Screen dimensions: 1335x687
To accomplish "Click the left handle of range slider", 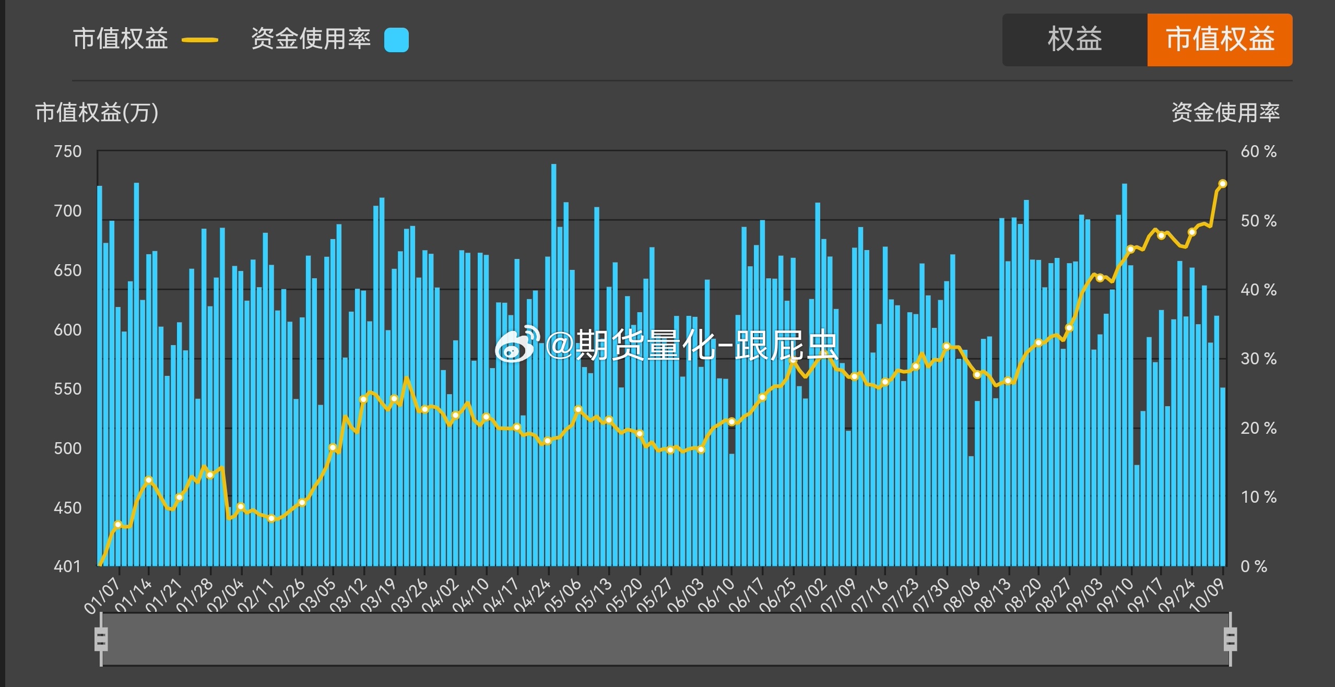I will [x=101, y=638].
